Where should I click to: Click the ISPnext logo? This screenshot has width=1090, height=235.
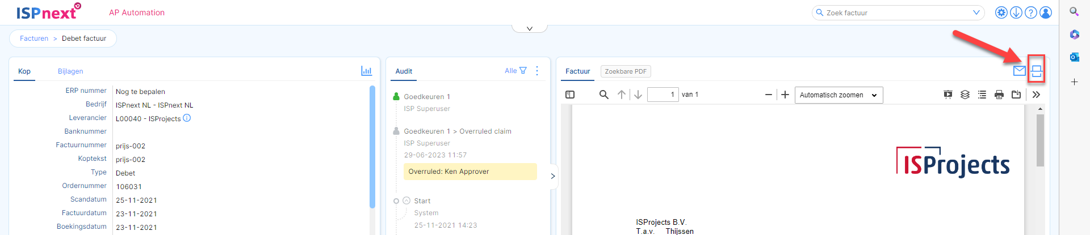[x=48, y=12]
